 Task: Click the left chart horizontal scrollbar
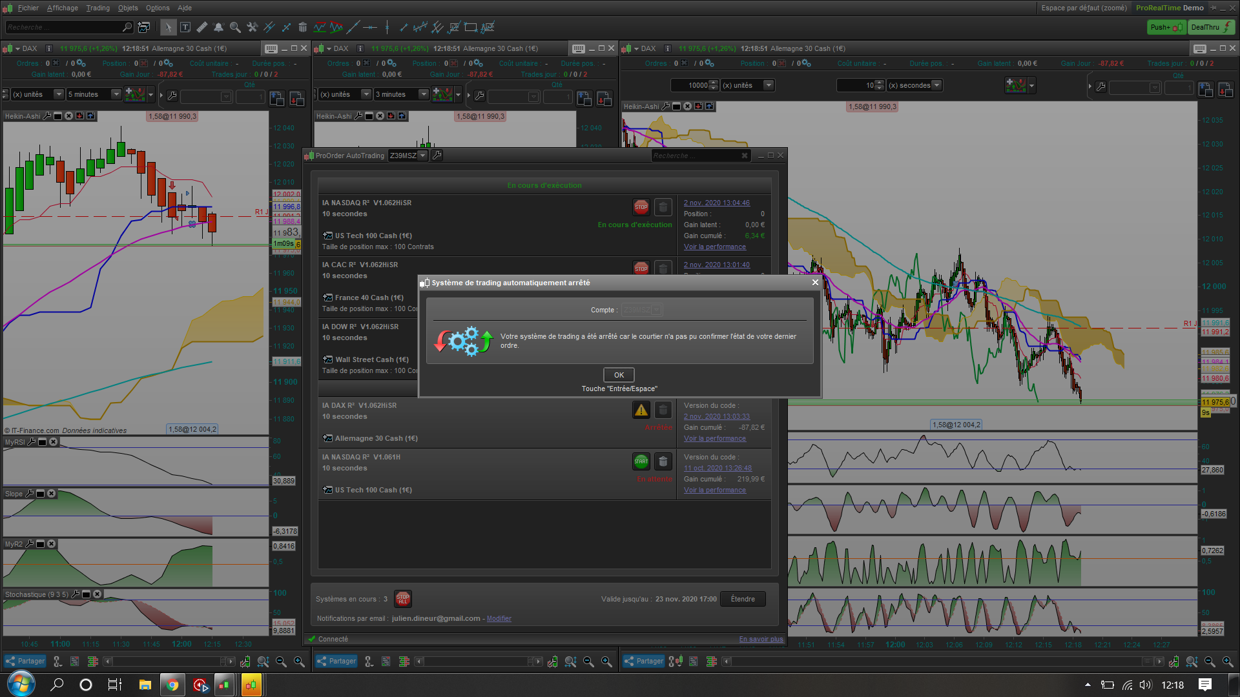point(168,662)
